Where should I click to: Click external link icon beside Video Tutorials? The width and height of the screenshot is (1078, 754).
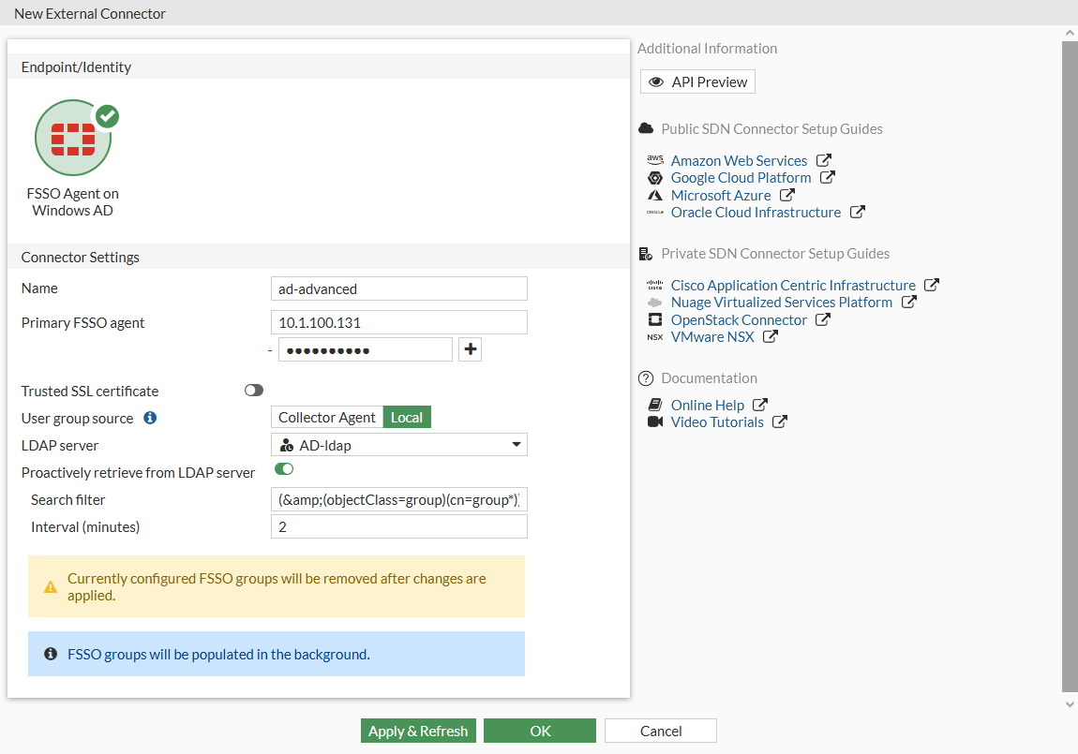(x=779, y=421)
